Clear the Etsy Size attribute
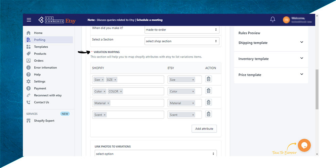Image resolution: width=336 pixels, height=168 pixels. click(193, 80)
